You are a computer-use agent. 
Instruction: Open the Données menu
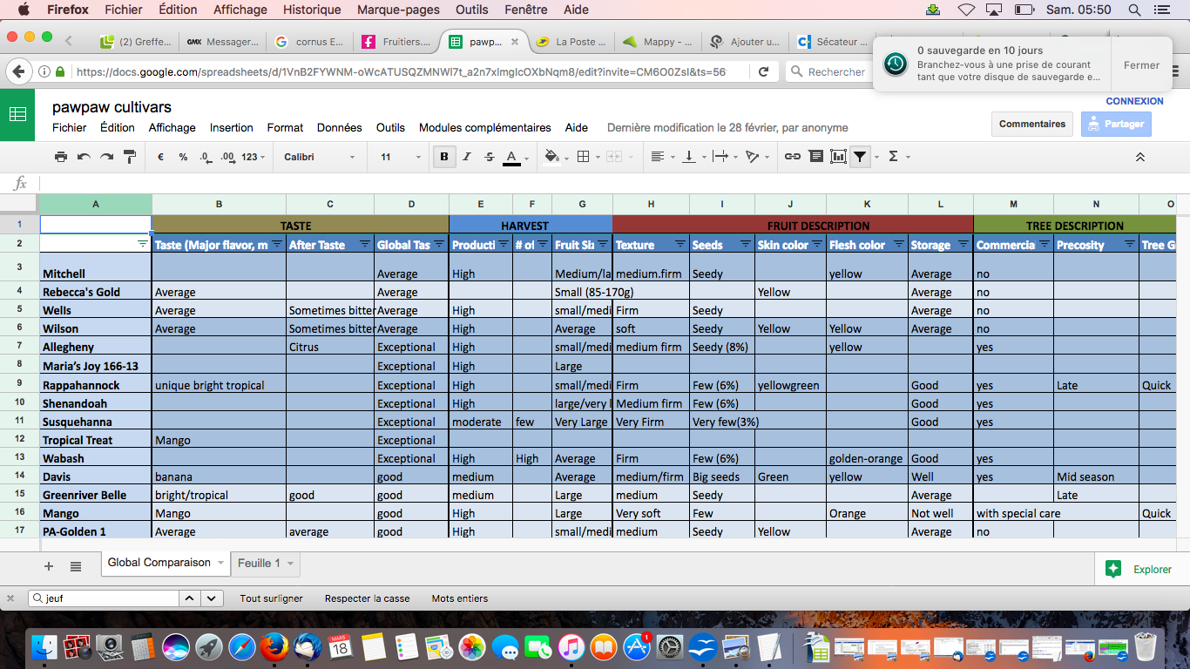(x=340, y=127)
